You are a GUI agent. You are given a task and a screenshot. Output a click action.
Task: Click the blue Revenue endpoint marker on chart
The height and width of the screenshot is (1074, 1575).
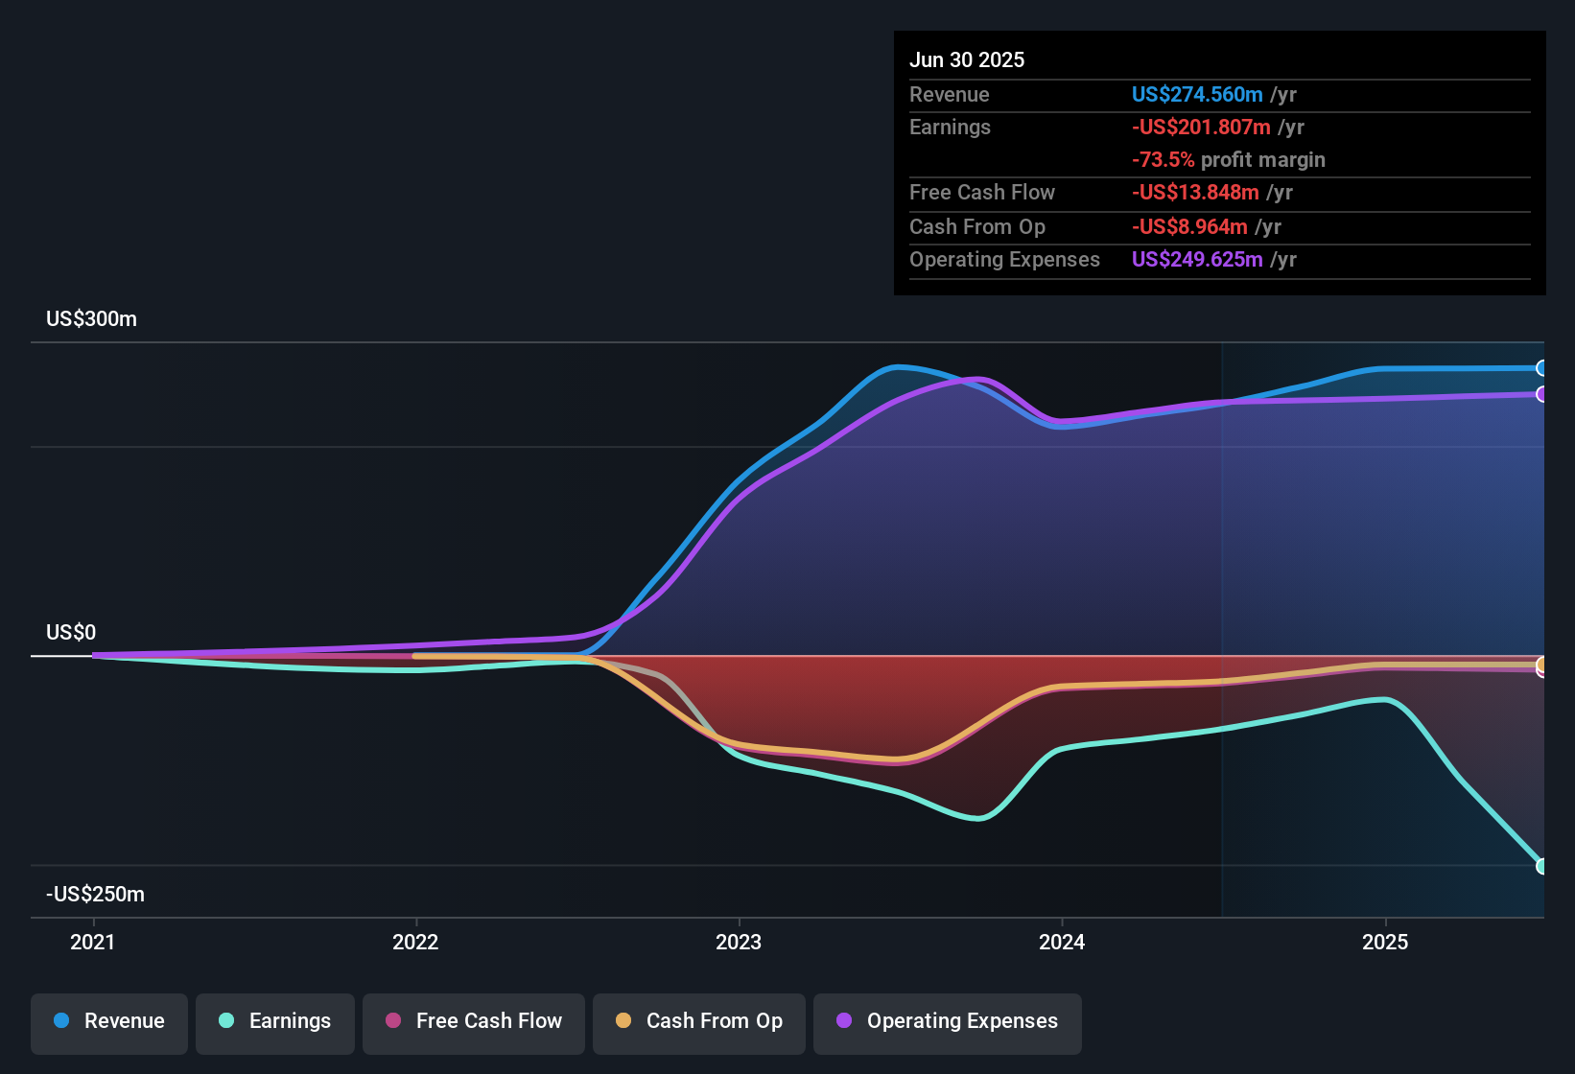(1541, 368)
